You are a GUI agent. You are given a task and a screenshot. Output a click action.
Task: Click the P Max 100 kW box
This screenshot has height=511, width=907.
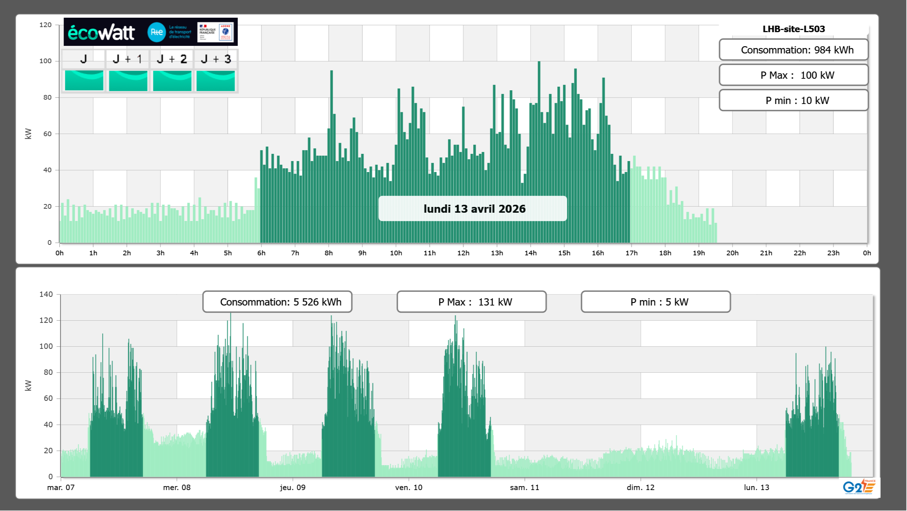click(793, 75)
